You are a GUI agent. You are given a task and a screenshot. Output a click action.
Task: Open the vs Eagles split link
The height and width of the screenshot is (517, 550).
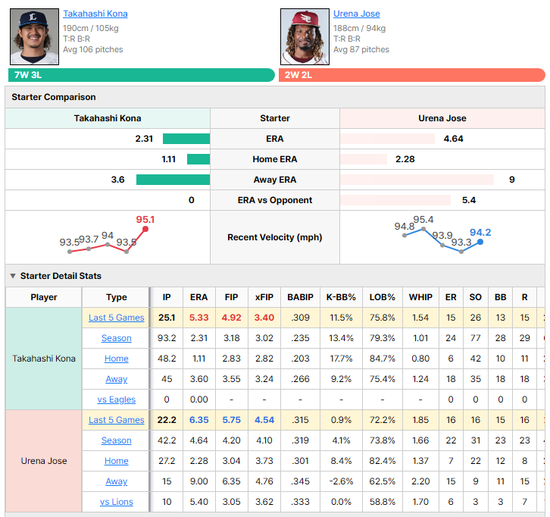coord(117,399)
